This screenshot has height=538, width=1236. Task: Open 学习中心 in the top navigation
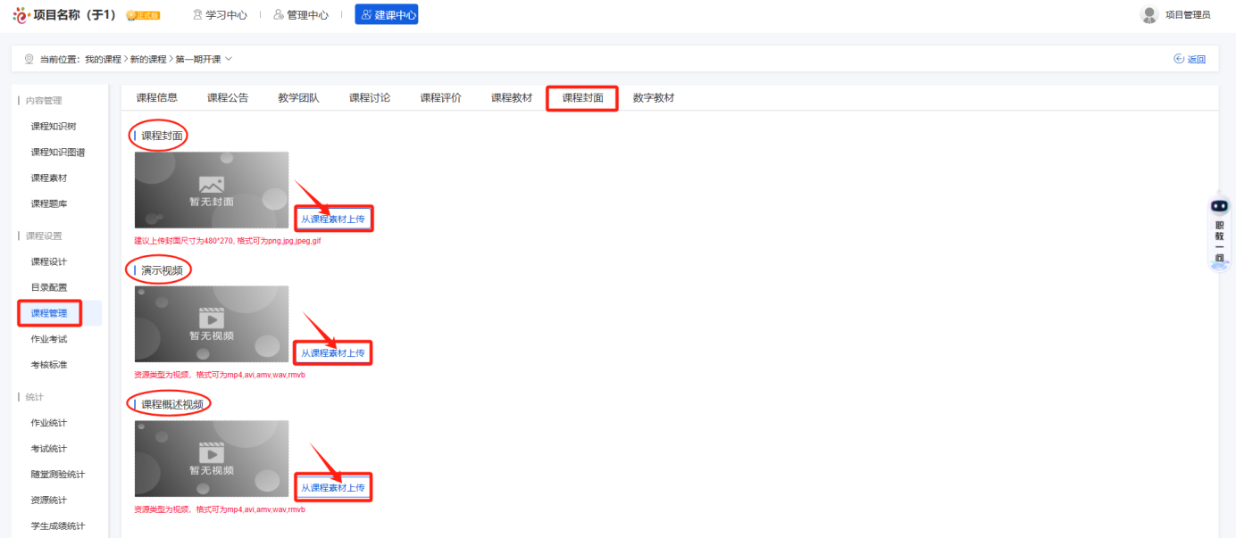click(220, 14)
